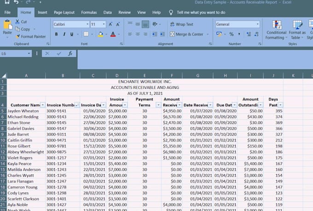This screenshot has width=313, height=211.
Task: Click the Cut scissors icon
Action: [17, 22]
